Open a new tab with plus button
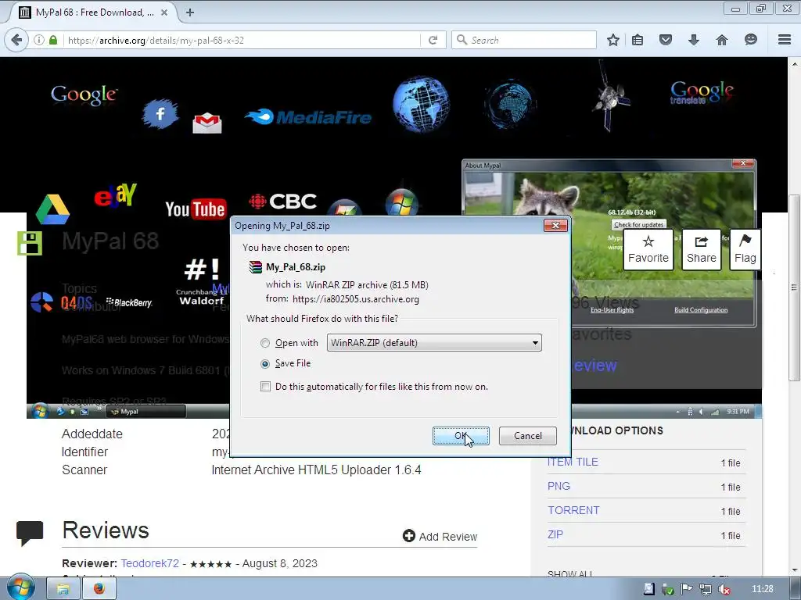801x600 pixels. (x=190, y=12)
